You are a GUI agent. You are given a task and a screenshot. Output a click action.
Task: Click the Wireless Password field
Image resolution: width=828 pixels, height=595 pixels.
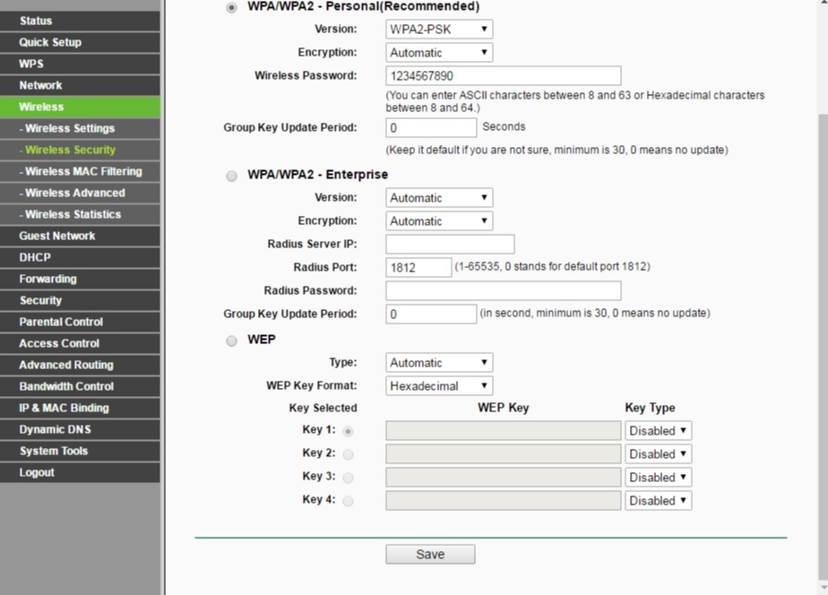pyautogui.click(x=504, y=75)
